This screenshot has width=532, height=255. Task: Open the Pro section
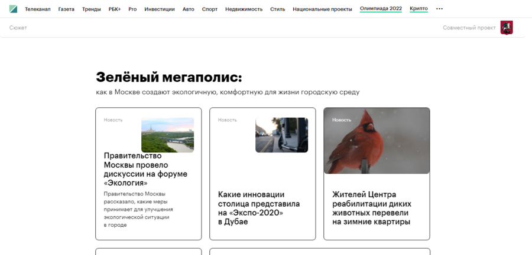(x=132, y=9)
